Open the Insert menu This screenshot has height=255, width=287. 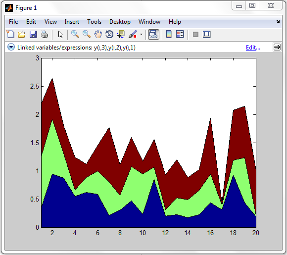[72, 22]
